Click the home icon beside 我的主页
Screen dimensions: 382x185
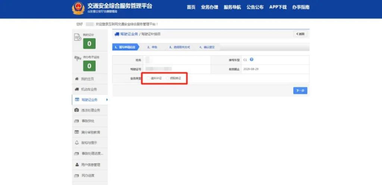click(77, 79)
